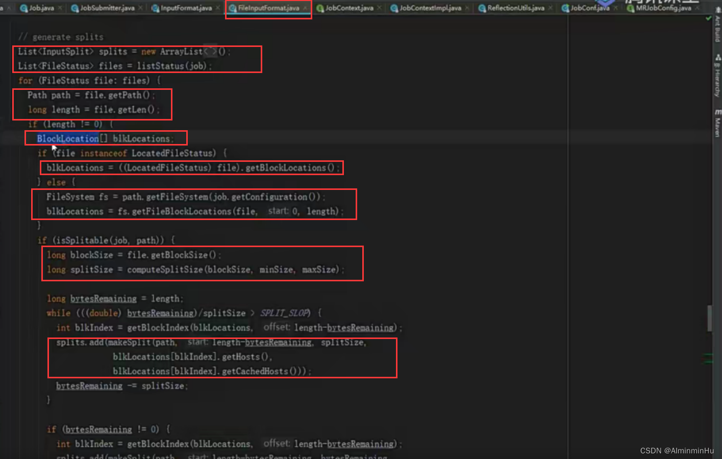Click 'file.getLen()' method call

[125, 109]
